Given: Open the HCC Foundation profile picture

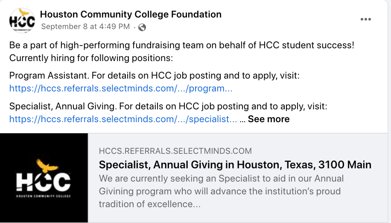Looking at the screenshot, I should [x=22, y=21].
